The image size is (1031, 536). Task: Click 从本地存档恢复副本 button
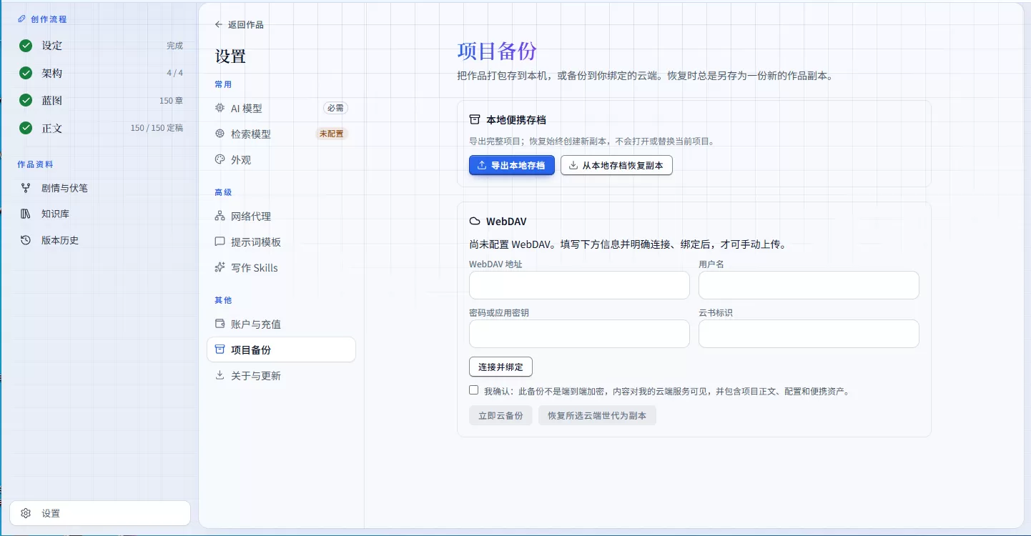click(x=616, y=165)
